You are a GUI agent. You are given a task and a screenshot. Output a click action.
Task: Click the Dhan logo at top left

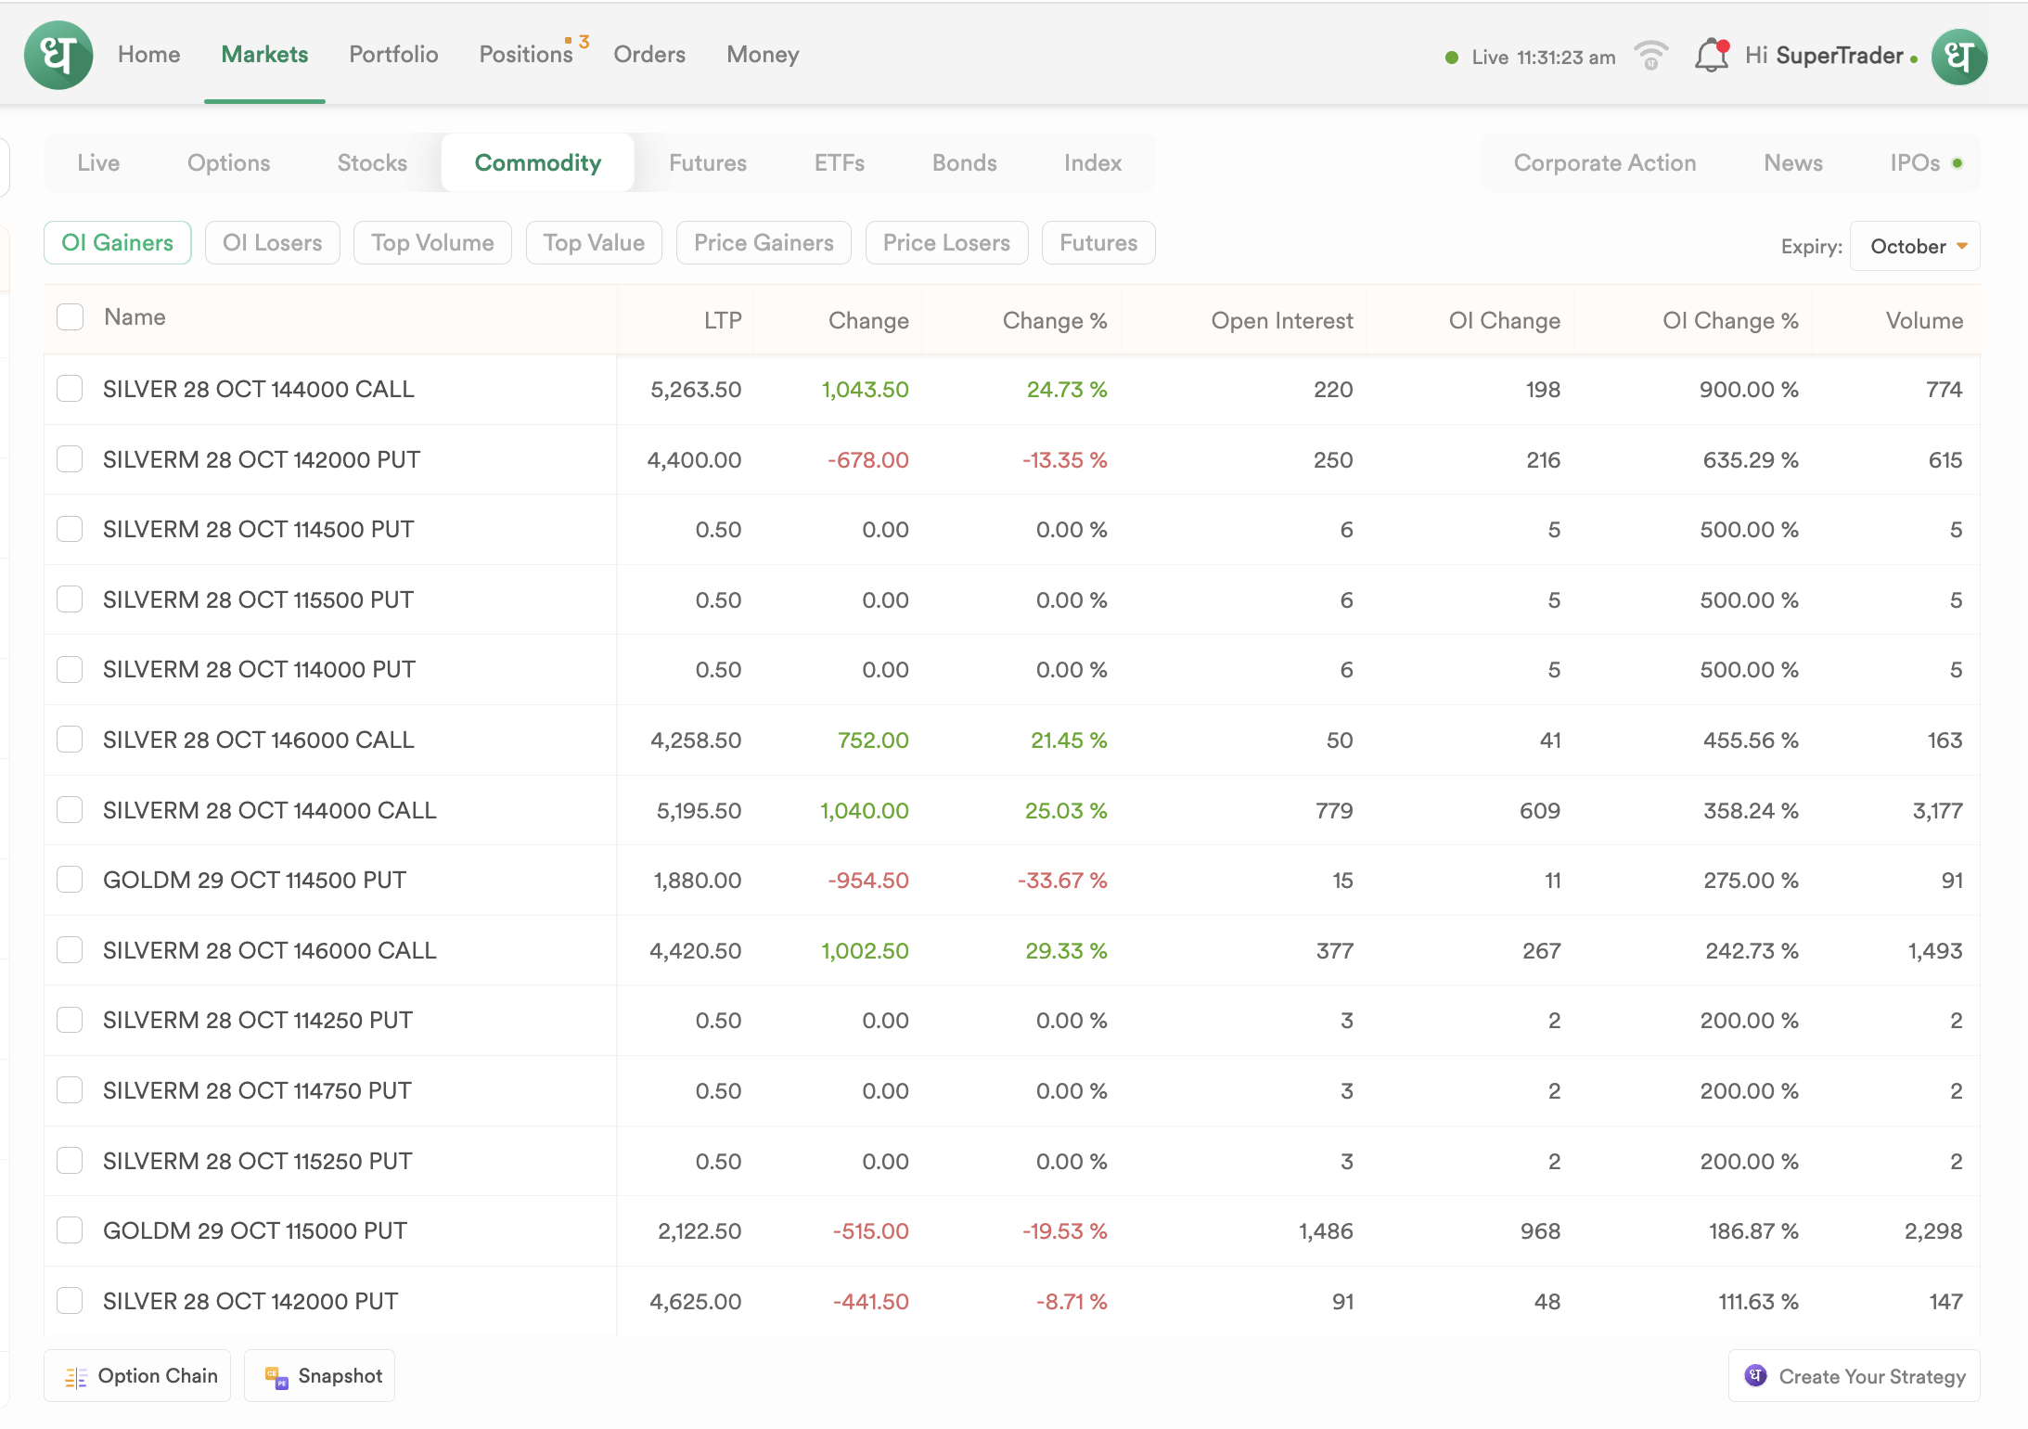(58, 56)
